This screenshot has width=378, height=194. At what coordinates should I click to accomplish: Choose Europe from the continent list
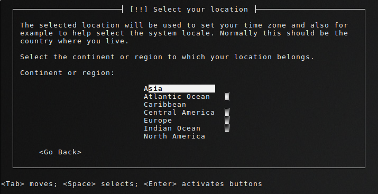click(158, 120)
